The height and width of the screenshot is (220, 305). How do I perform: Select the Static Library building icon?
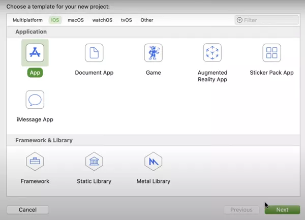pos(94,161)
